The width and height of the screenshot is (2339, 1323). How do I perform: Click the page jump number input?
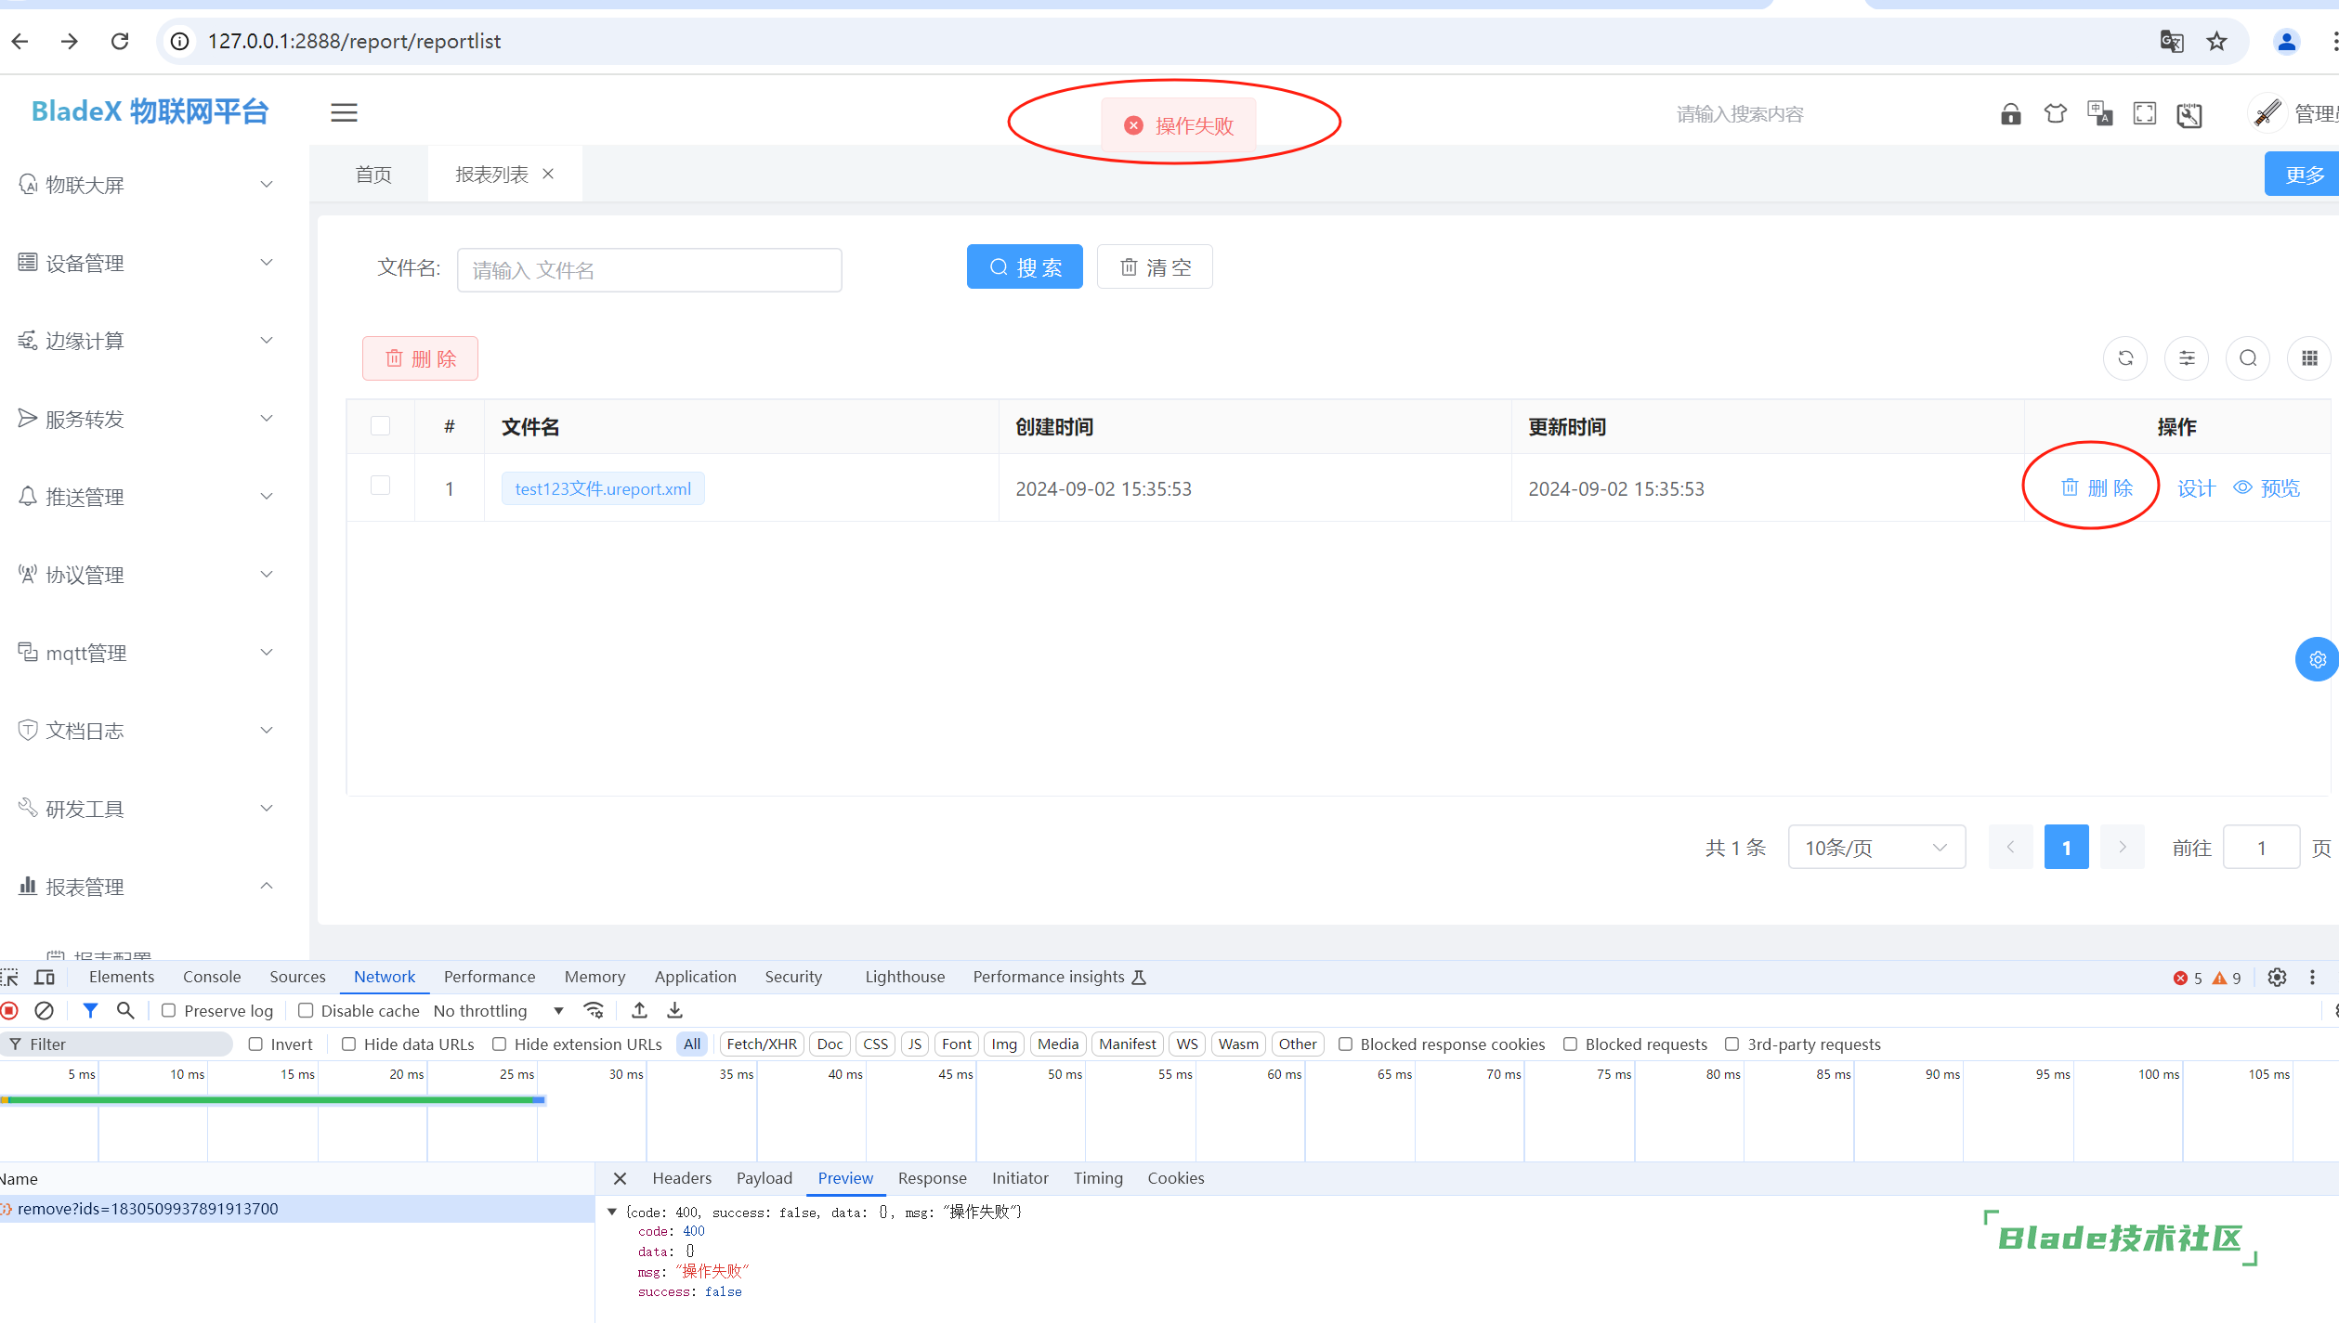tap(2261, 847)
